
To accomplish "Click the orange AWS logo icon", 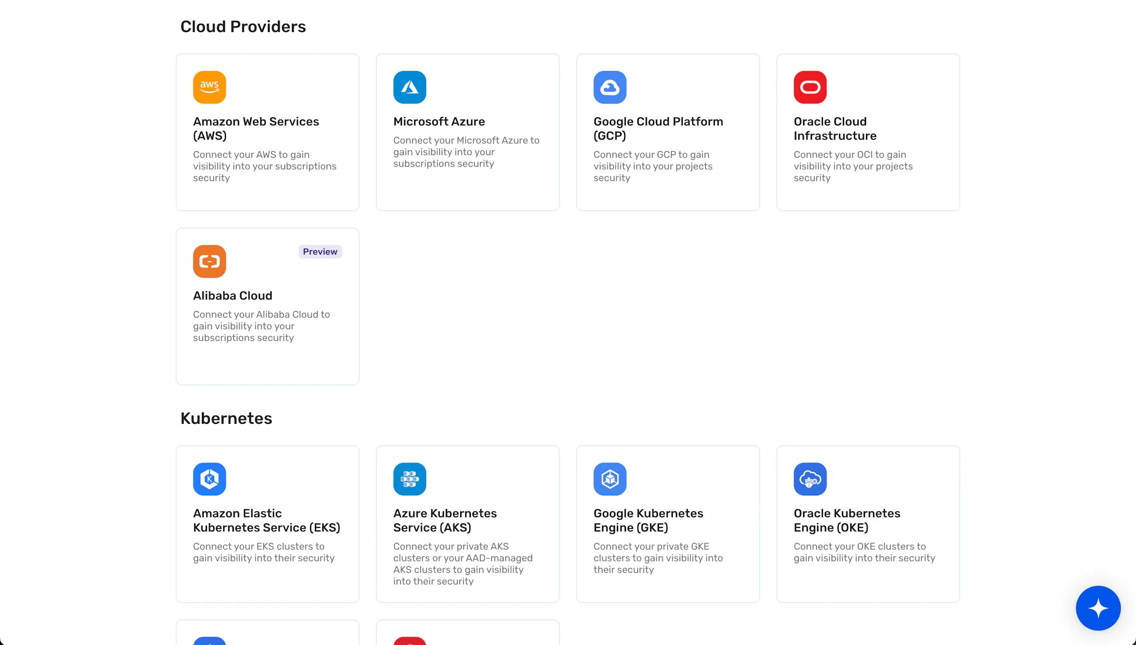I will (x=209, y=87).
